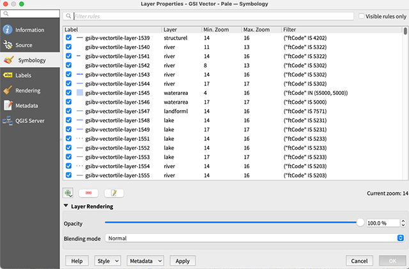Click the QGIS Server icon
The image size is (409, 269).
8,120
